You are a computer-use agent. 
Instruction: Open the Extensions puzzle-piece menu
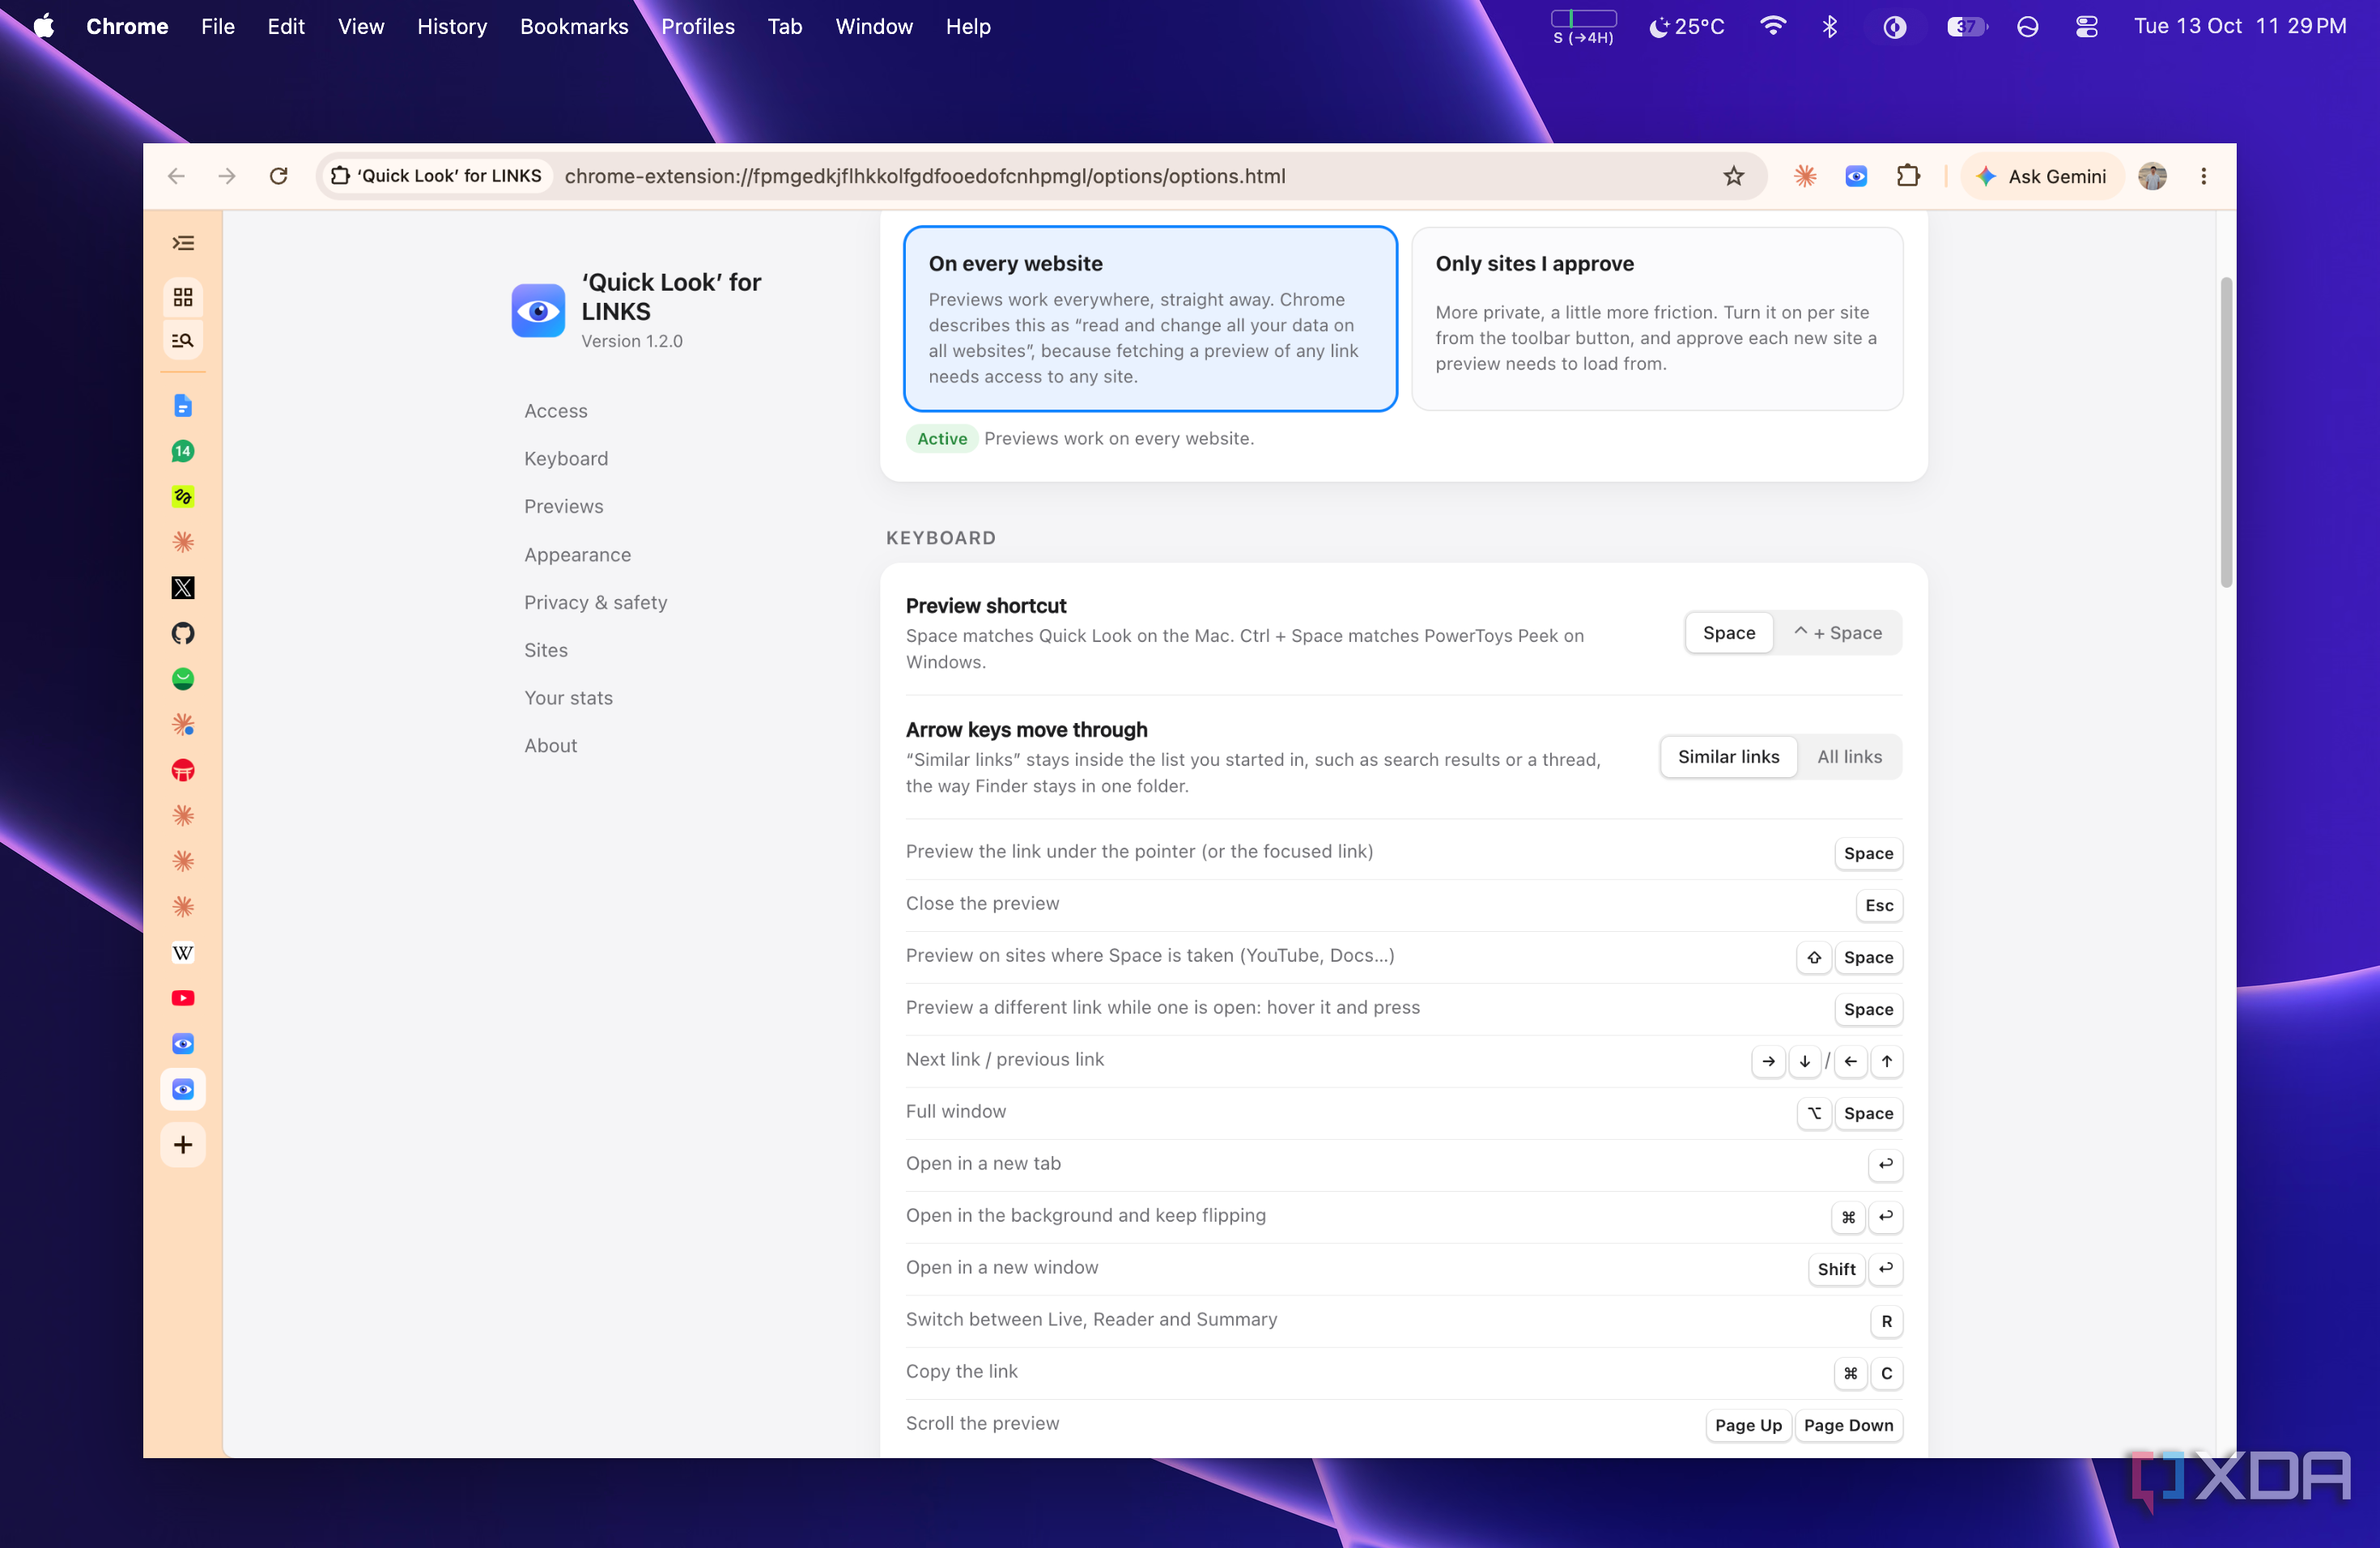click(1908, 176)
